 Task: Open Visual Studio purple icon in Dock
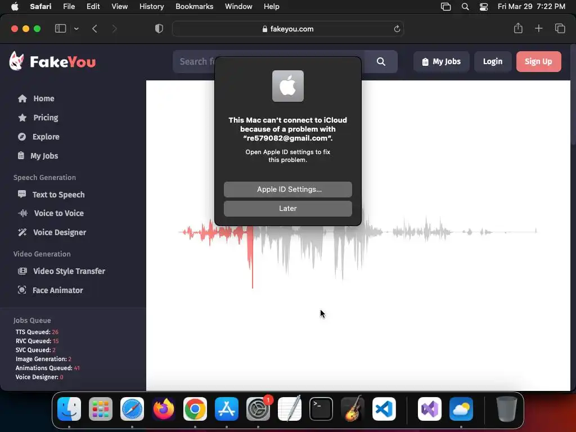click(430, 409)
